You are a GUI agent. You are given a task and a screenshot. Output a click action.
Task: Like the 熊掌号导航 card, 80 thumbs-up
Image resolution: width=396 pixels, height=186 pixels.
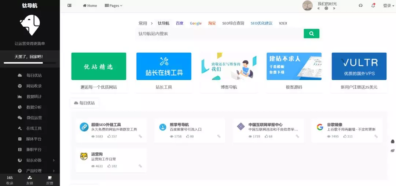pyautogui.click(x=190, y=136)
